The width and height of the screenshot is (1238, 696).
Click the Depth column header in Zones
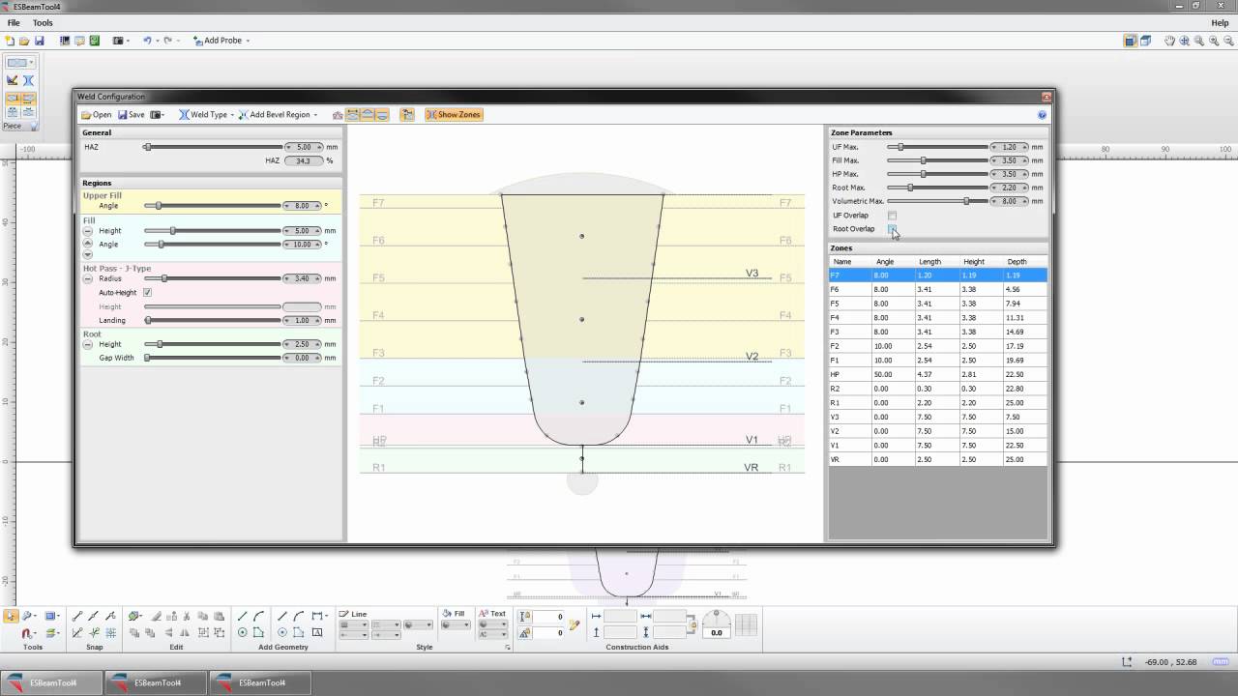[x=1017, y=262]
